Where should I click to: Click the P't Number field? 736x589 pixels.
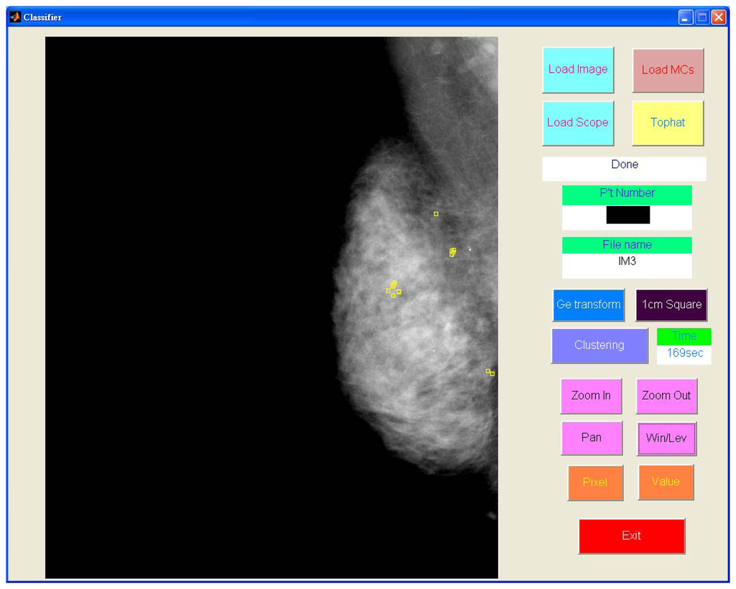click(x=627, y=215)
